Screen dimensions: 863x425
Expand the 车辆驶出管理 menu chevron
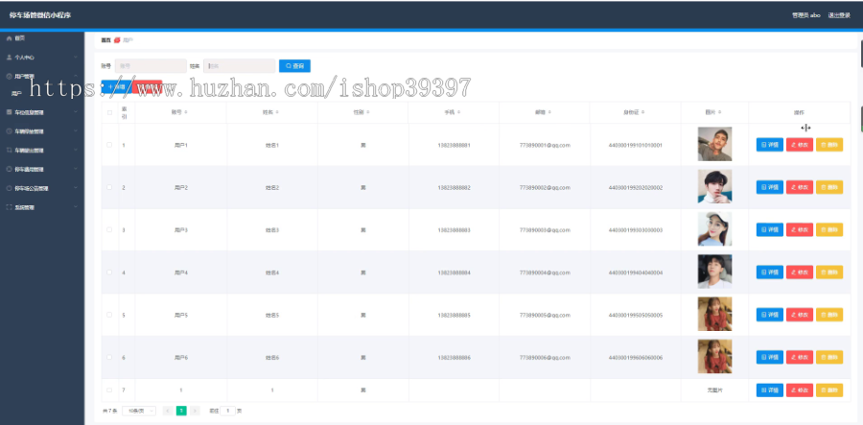(76, 151)
